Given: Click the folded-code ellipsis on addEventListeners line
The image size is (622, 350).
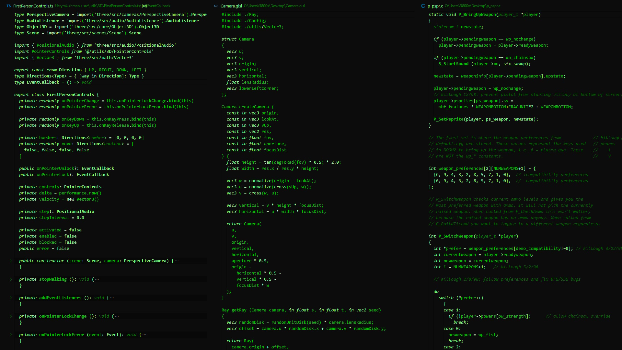Looking at the screenshot, I should 112,298.
